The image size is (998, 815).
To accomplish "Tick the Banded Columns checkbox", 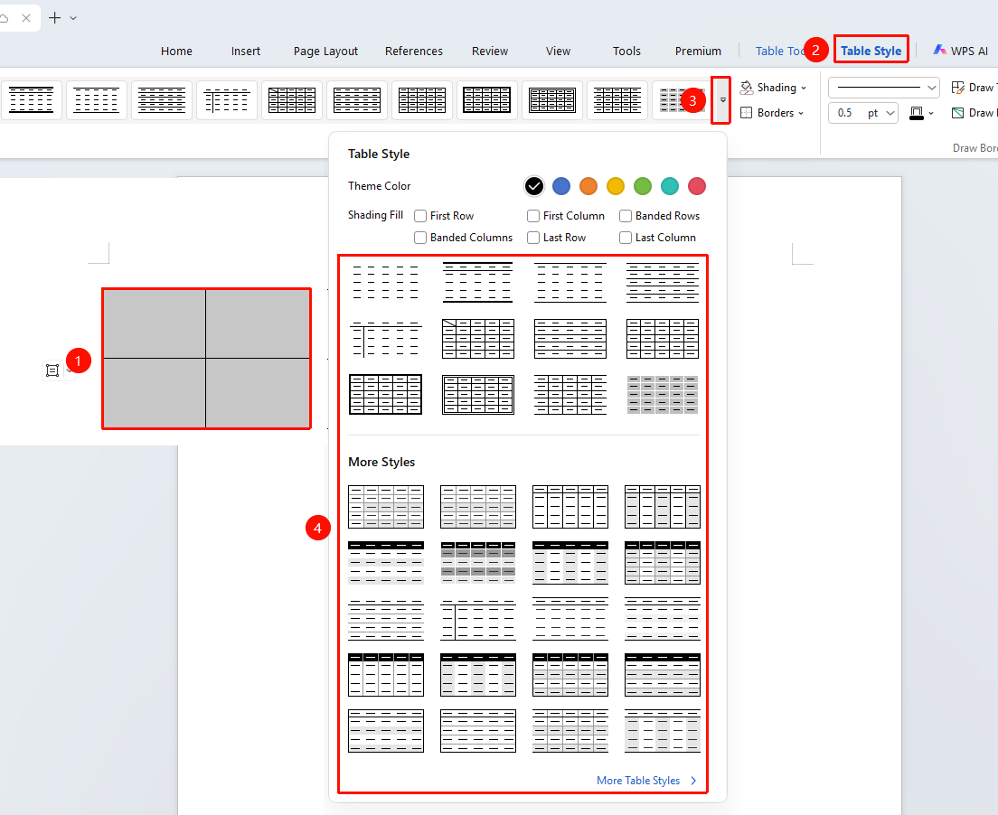I will tap(420, 238).
